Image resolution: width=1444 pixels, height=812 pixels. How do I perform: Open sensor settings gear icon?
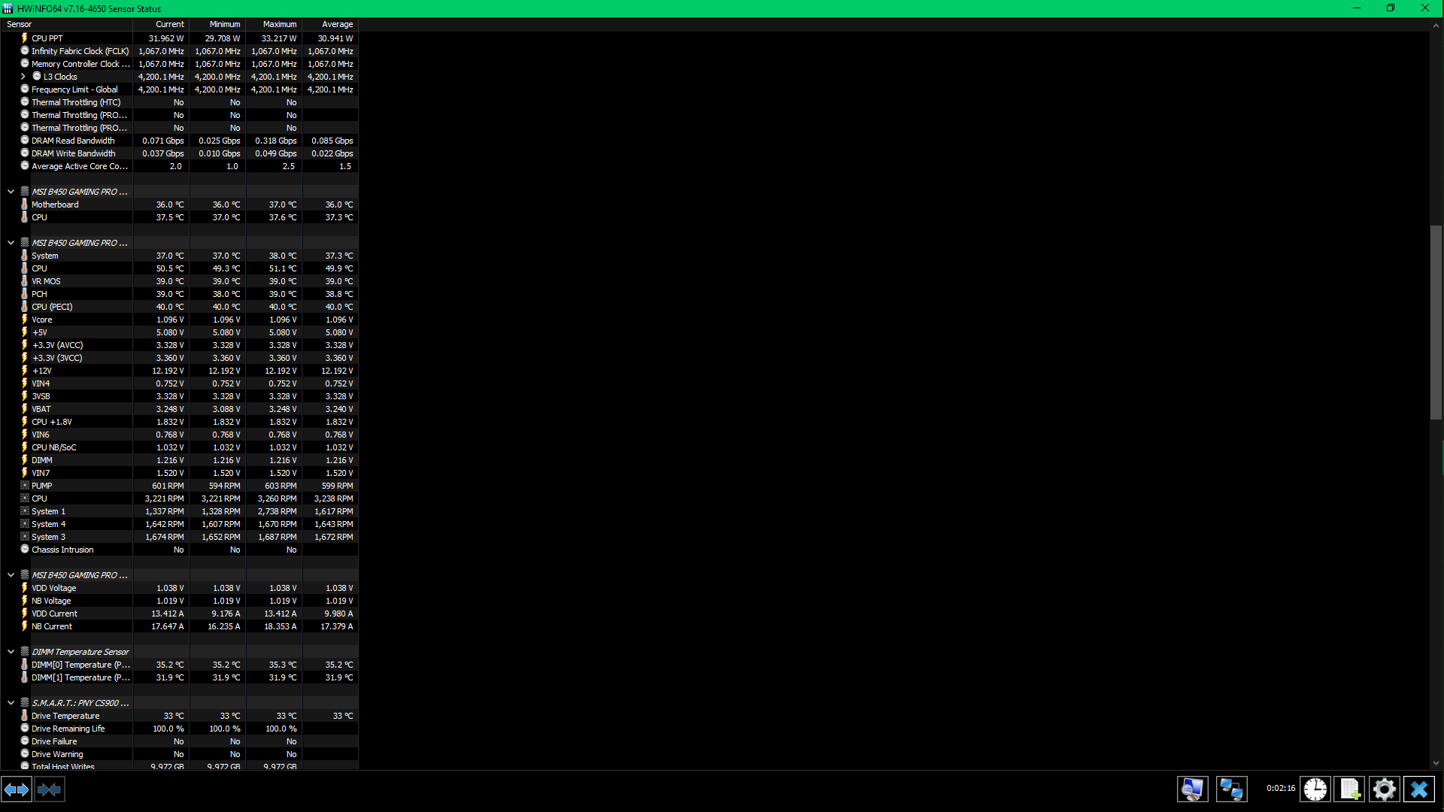(1384, 789)
